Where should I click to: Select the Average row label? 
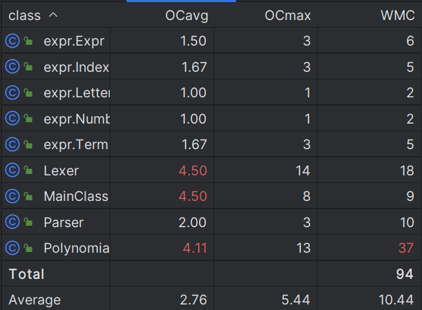(x=35, y=300)
